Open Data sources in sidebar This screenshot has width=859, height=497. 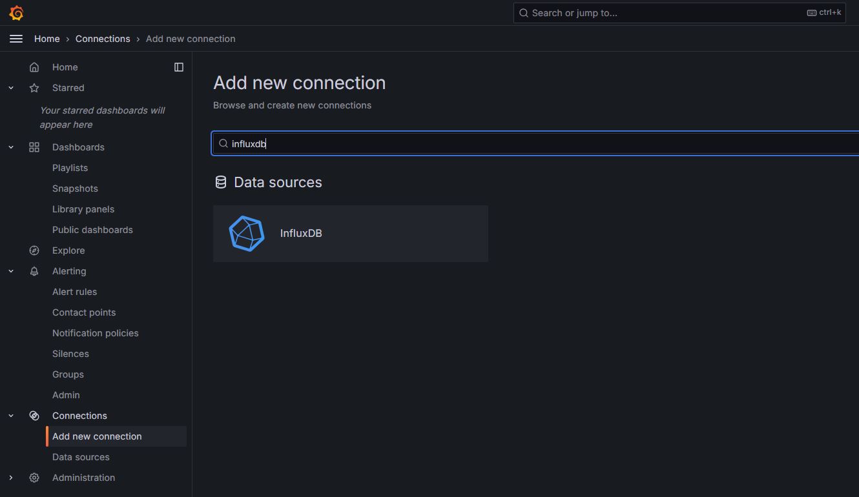(x=81, y=457)
